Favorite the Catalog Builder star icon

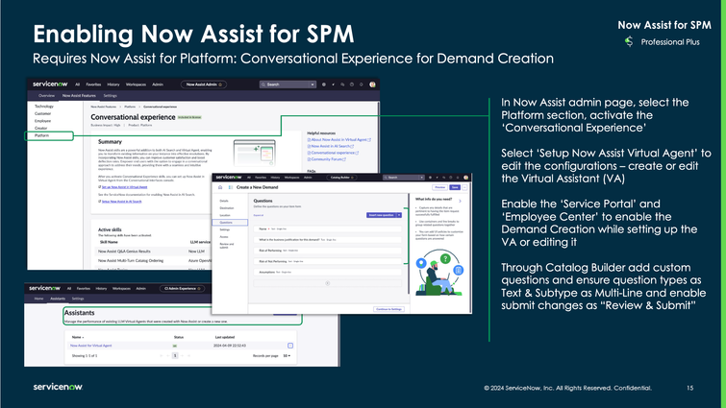pos(352,177)
